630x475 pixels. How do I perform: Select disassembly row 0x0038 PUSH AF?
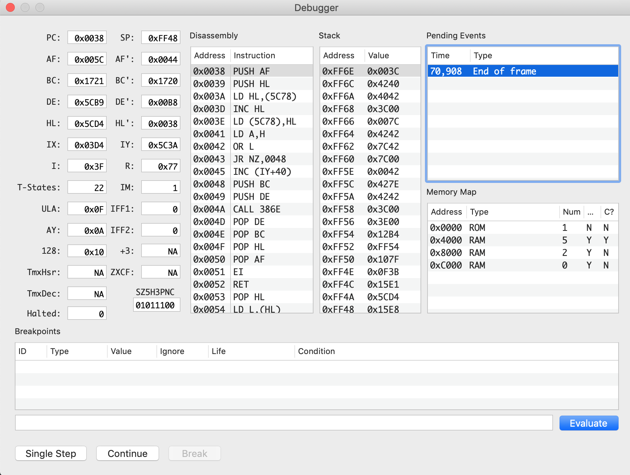(252, 71)
